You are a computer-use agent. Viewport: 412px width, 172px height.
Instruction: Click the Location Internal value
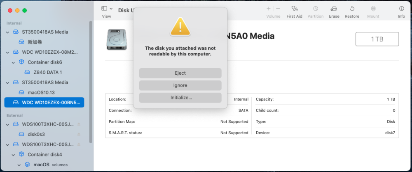click(241, 99)
